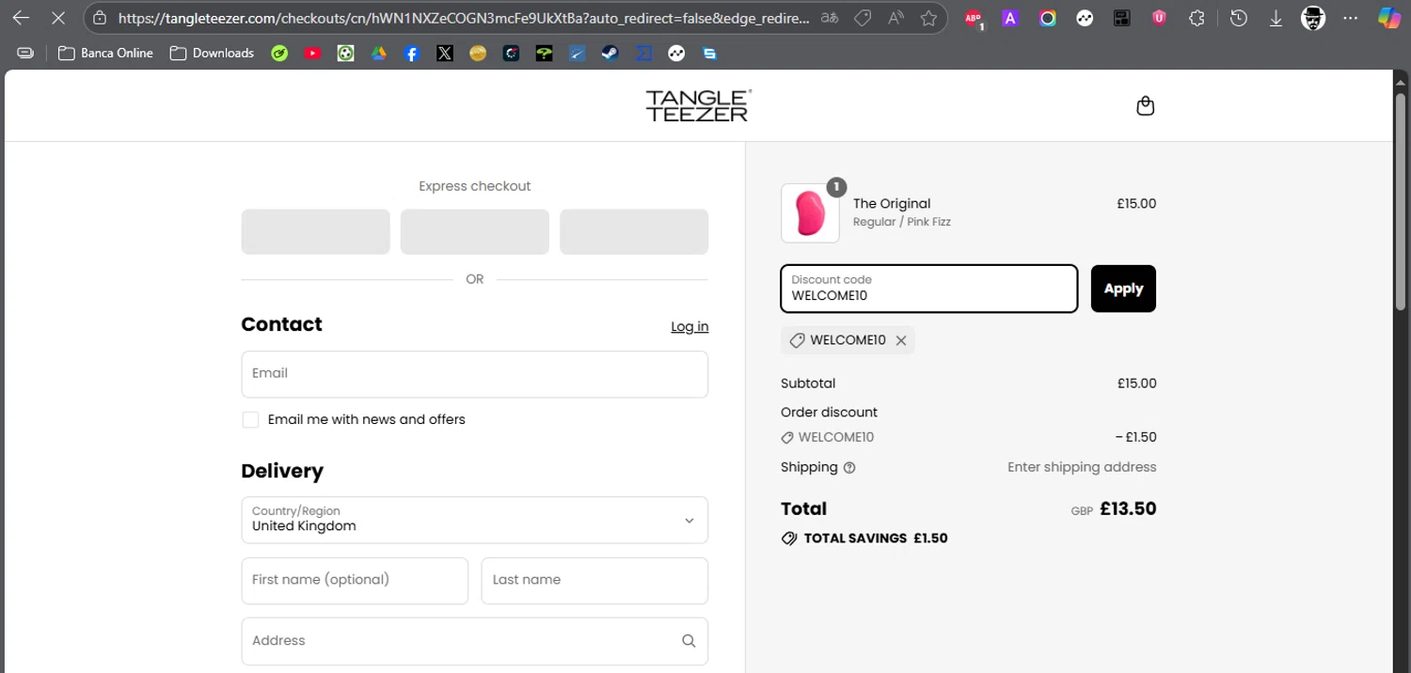Image resolution: width=1411 pixels, height=673 pixels.
Task: Go back with the browser back arrow
Action: (21, 18)
